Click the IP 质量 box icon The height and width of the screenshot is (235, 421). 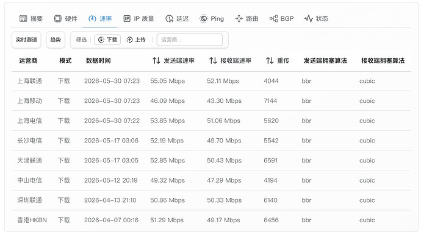click(127, 18)
